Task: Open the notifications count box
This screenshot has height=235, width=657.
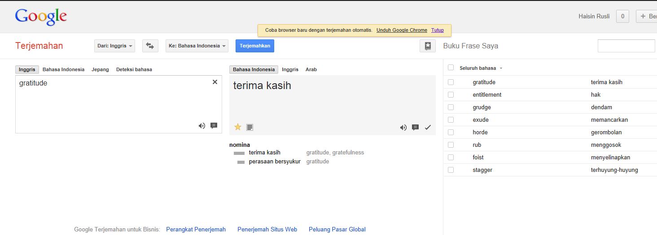Action: (x=622, y=17)
